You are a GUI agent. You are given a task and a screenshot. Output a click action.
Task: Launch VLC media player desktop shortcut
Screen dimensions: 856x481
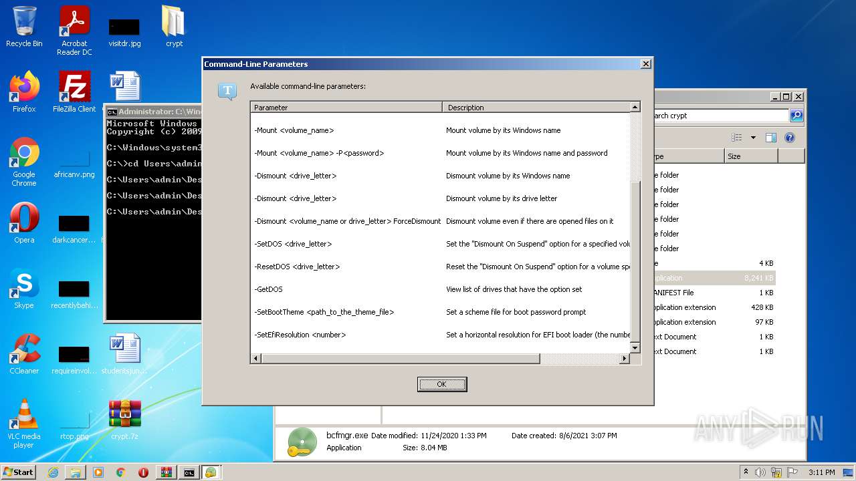[x=24, y=424]
